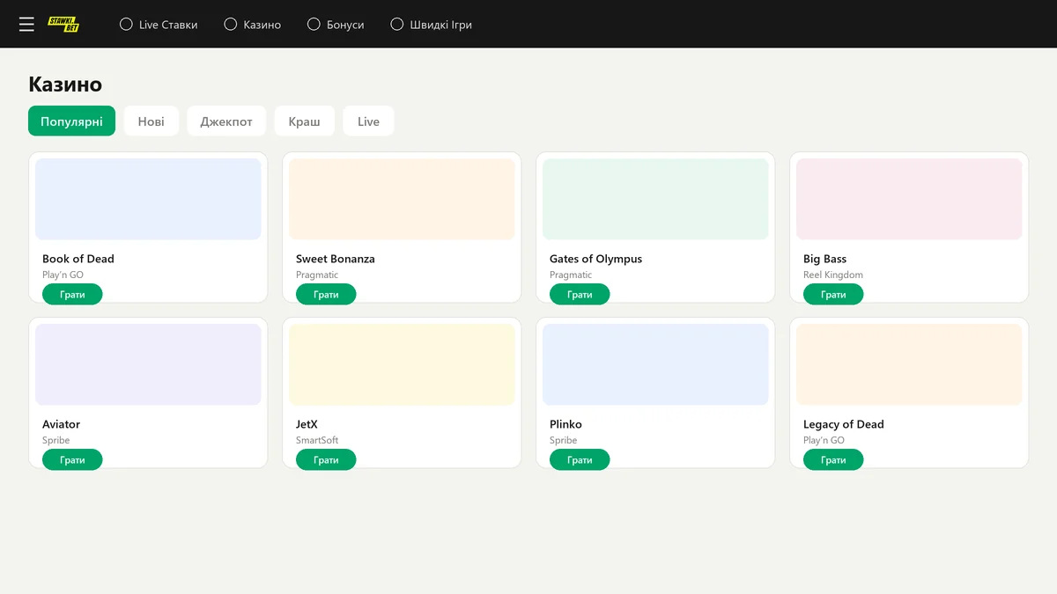Click Грати under Sweet Bonanza
The width and height of the screenshot is (1057, 594).
(x=326, y=295)
